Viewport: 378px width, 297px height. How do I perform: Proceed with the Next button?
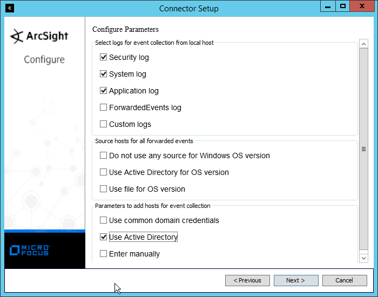coord(295,280)
